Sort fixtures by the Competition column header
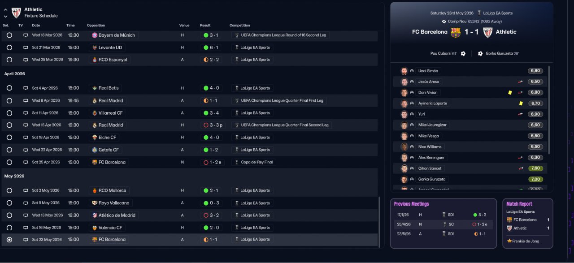The height and width of the screenshot is (263, 574). point(239,26)
